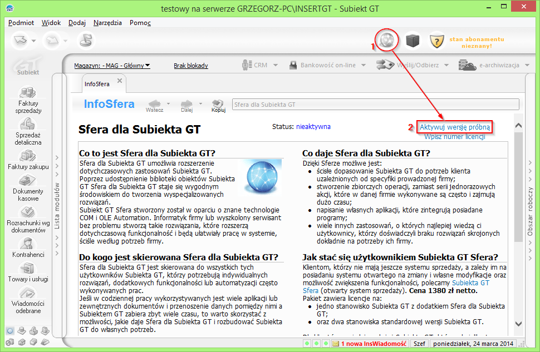Open Kontrahenci module
Screen dimensions: 540x352
pos(28,247)
